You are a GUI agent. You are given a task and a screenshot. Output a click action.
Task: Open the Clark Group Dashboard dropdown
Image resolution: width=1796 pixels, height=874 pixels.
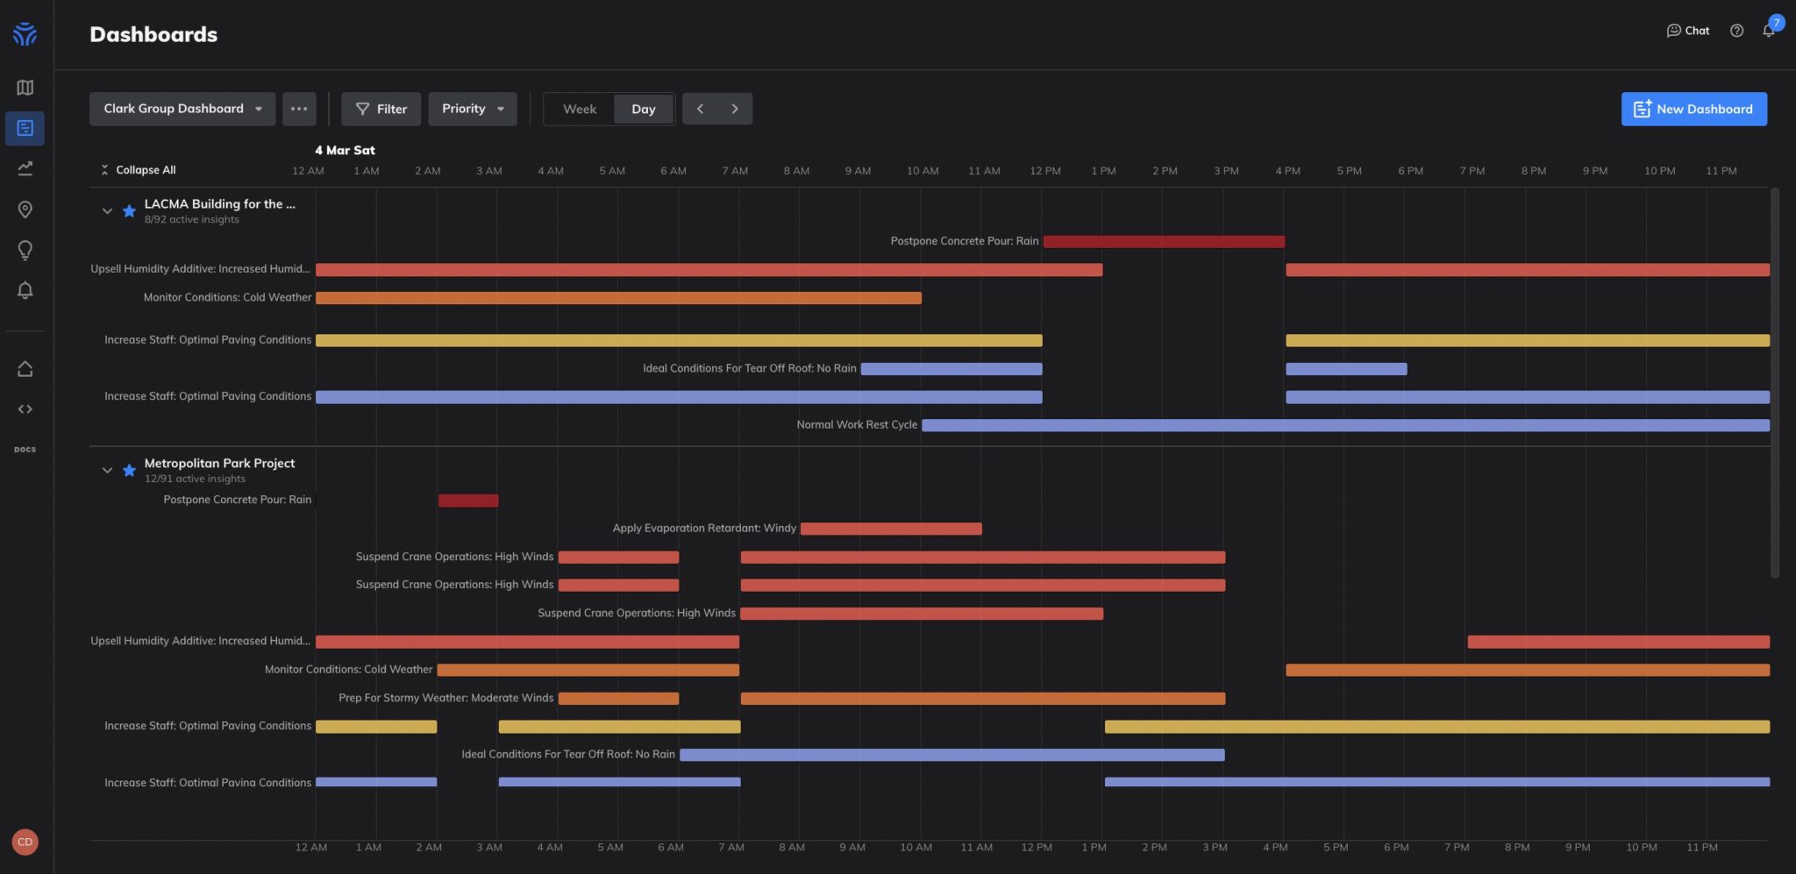click(x=182, y=109)
